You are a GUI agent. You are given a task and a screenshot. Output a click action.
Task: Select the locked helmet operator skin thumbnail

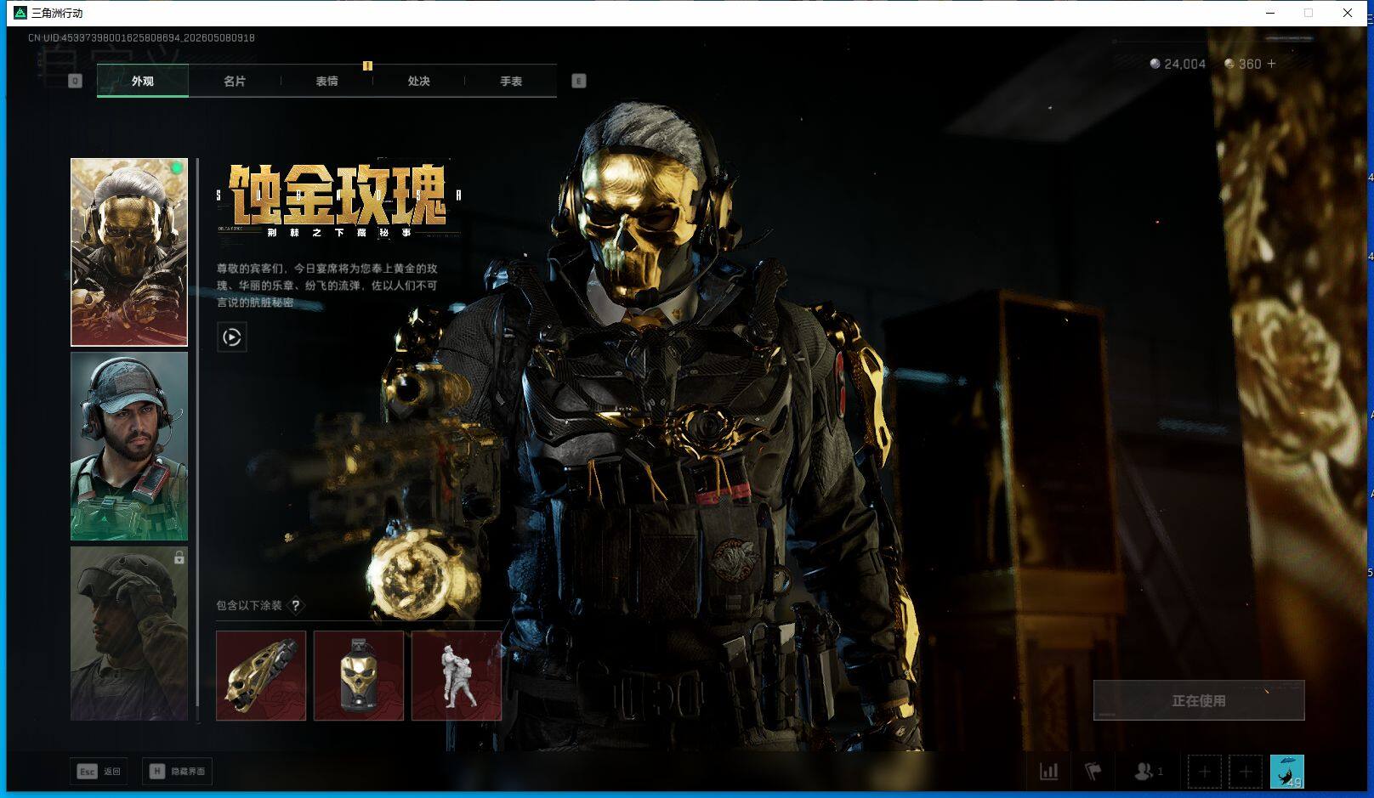[129, 633]
